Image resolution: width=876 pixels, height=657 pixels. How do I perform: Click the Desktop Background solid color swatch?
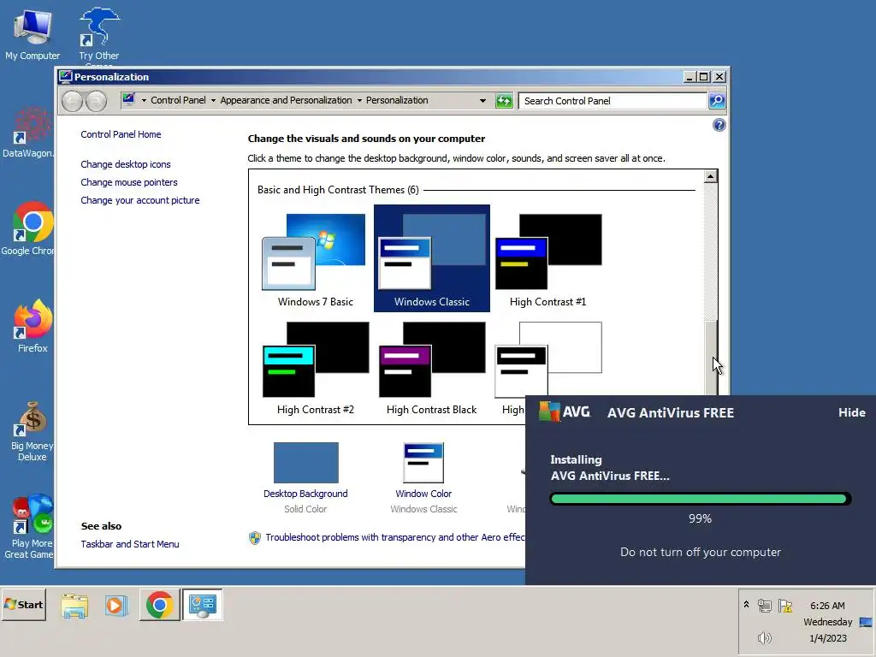point(305,463)
